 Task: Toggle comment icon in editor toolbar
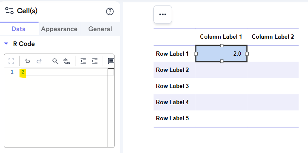[111, 61]
